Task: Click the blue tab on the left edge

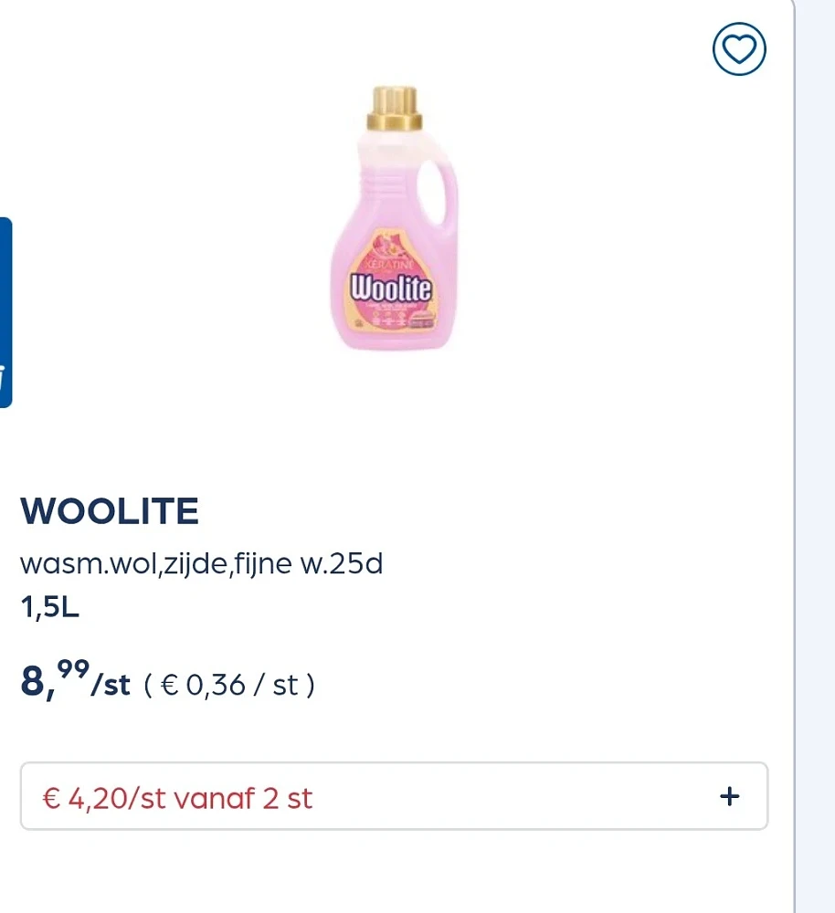Action: (x=5, y=312)
